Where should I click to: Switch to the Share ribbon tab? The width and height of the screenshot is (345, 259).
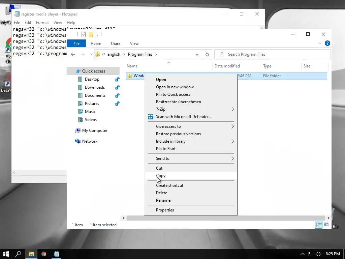[115, 44]
